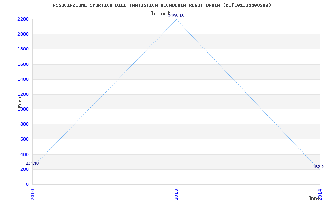This screenshot has width=324, height=202.
Task: Click the chart title with codice fiscale 01335500292
Action: point(162,5)
